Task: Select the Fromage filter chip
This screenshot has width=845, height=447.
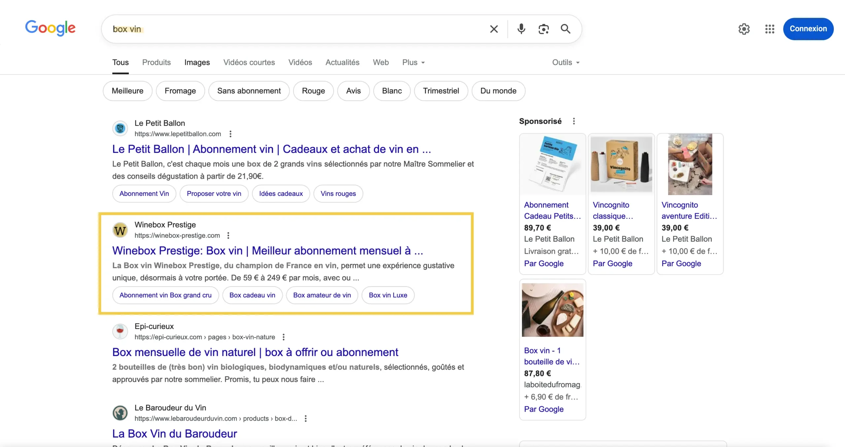Action: (180, 91)
